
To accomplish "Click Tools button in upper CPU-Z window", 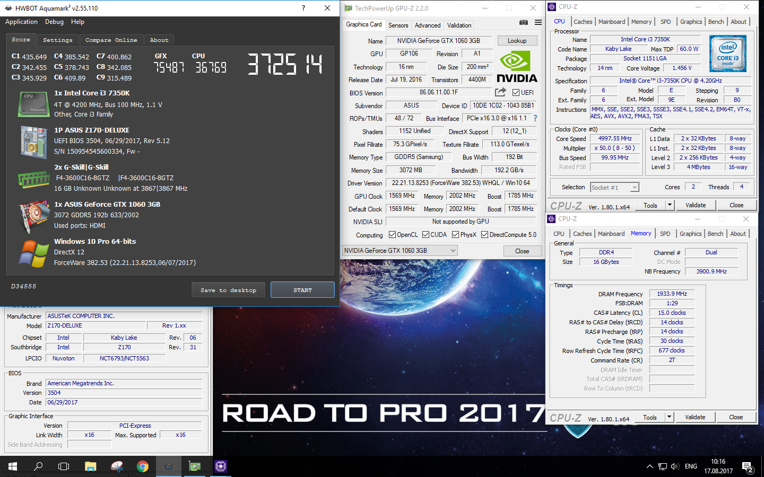I will (x=650, y=205).
